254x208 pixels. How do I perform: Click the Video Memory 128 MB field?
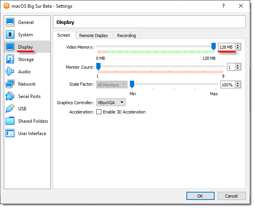pyautogui.click(x=227, y=47)
